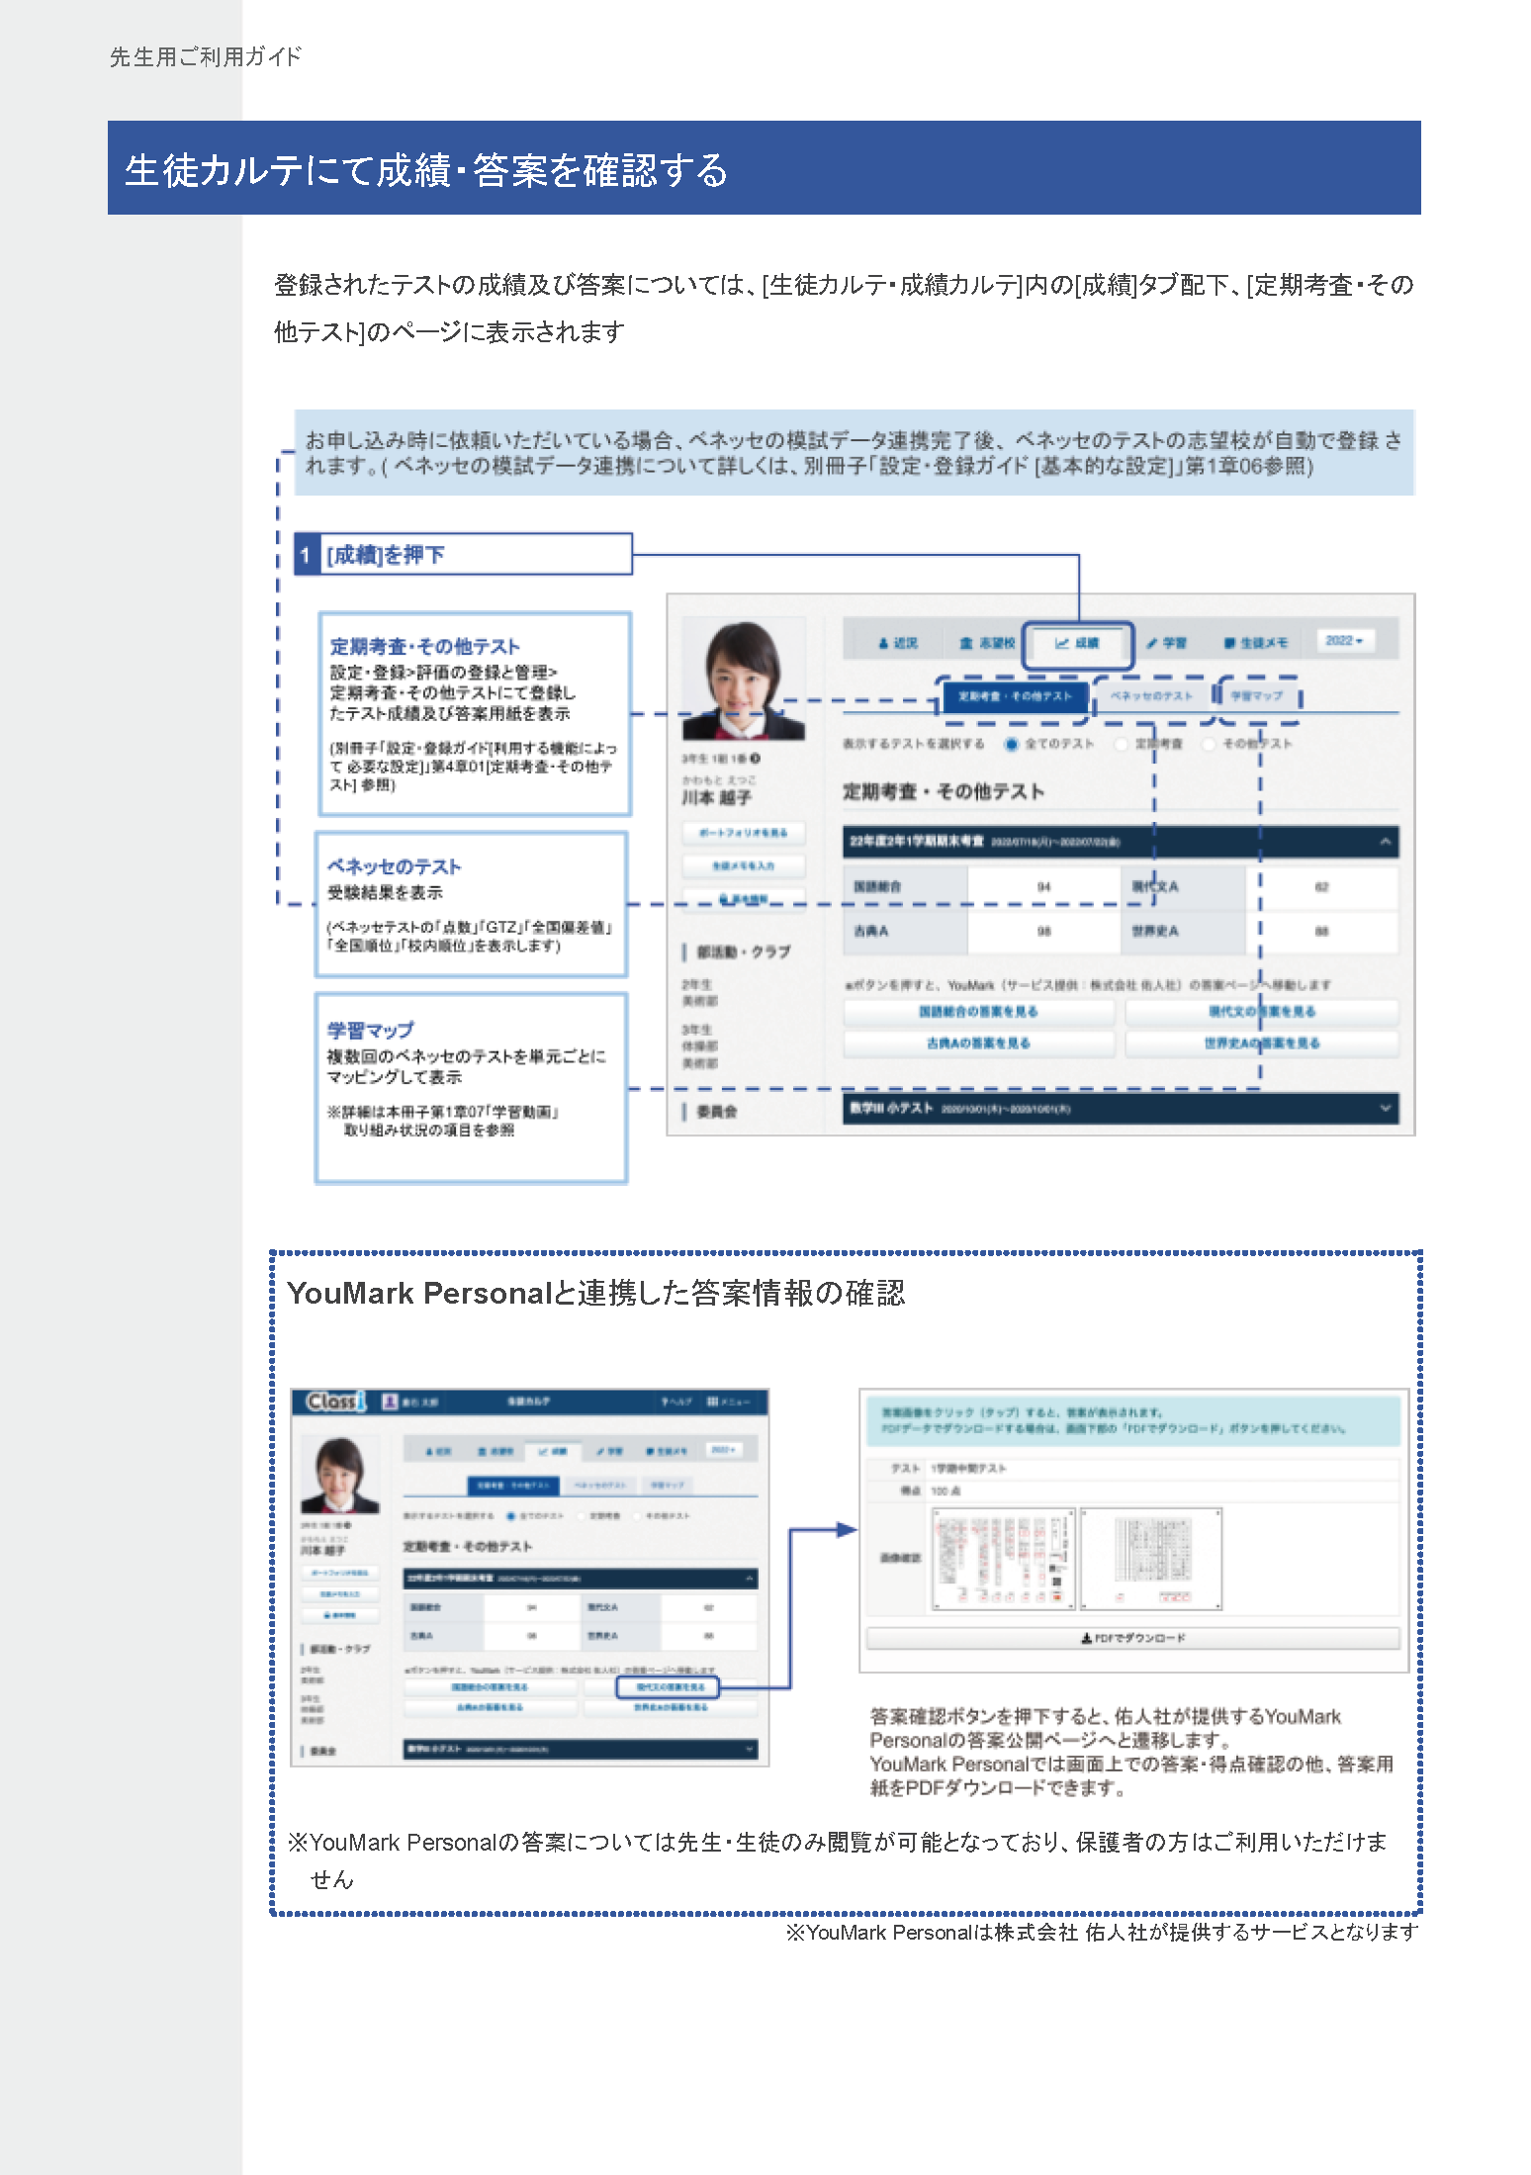Image resolution: width=1531 pixels, height=2175 pixels.
Task: Open the first answer sheet thumbnail image
Action: point(1003,1559)
